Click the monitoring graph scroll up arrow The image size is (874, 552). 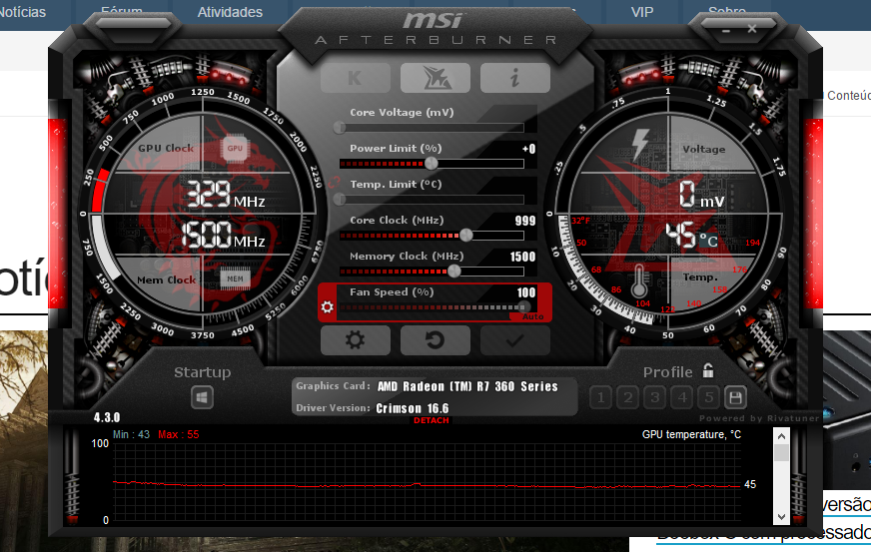click(x=781, y=436)
